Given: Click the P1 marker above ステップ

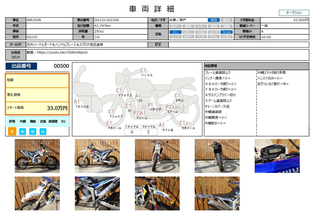Looking at the screenshot, I should point(151,105).
